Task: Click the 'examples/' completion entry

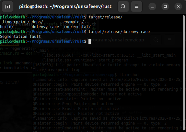Action: (x=74, y=22)
